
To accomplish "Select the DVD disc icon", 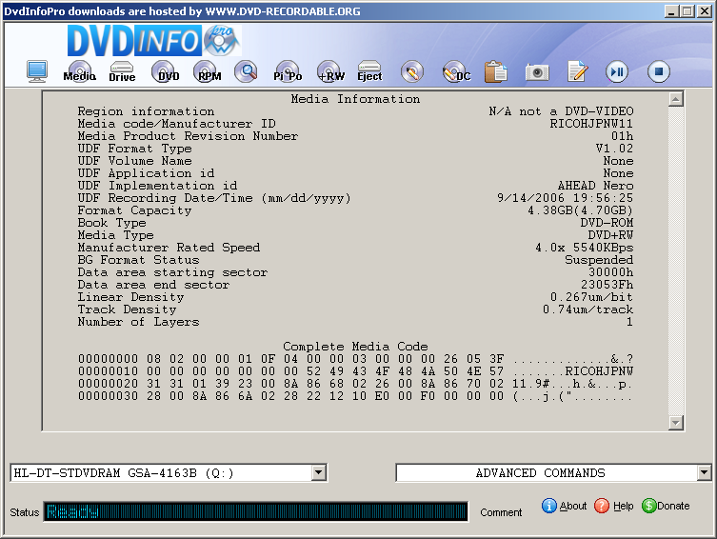I will point(164,71).
